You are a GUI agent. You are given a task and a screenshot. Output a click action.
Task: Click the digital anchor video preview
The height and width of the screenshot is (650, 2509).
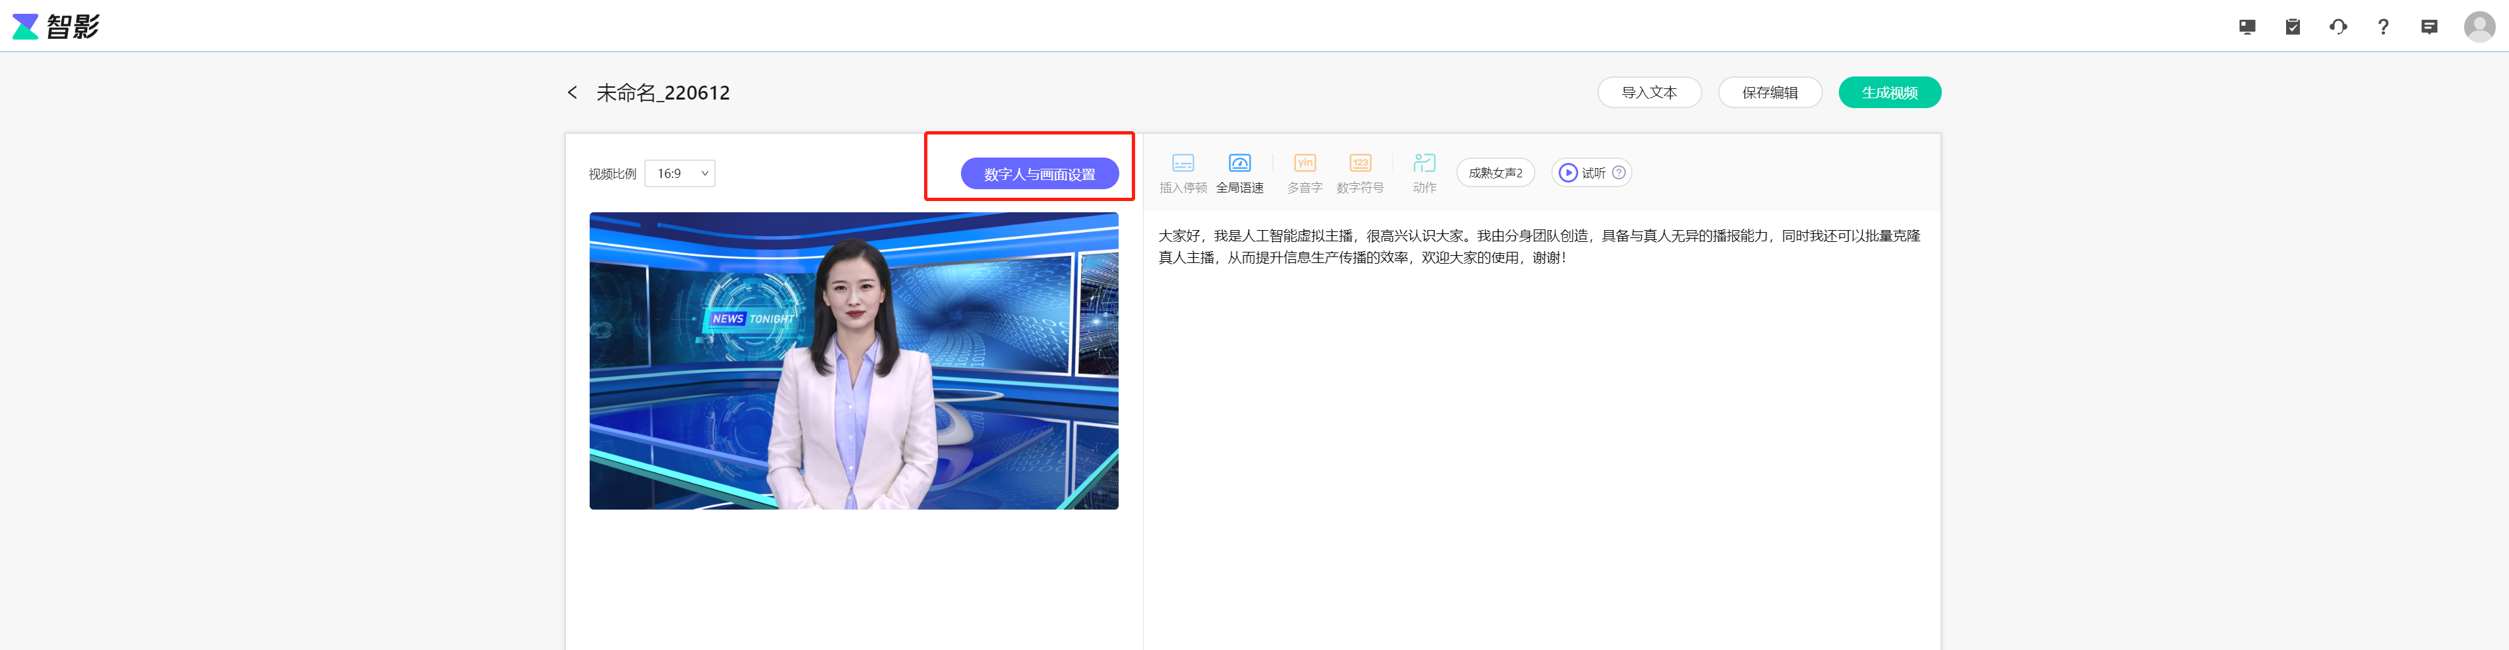853,361
